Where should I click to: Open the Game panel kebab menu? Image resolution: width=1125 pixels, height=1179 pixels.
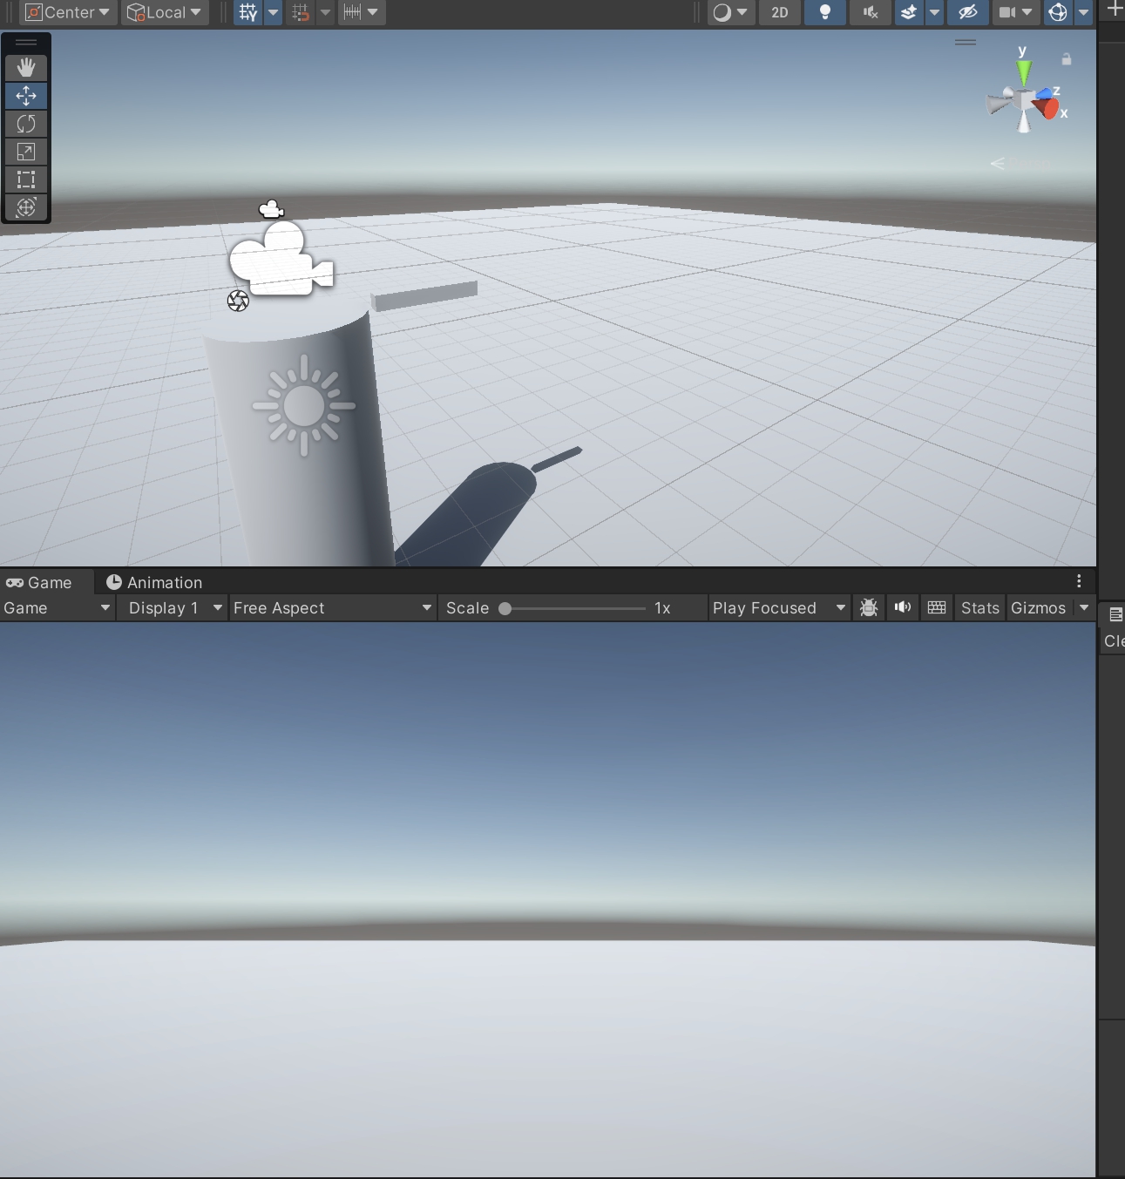(x=1079, y=581)
